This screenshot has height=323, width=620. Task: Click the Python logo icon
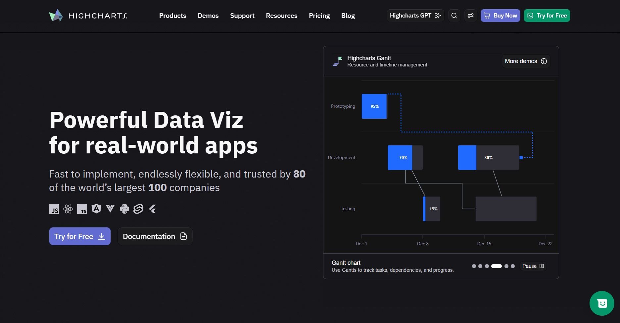124,209
